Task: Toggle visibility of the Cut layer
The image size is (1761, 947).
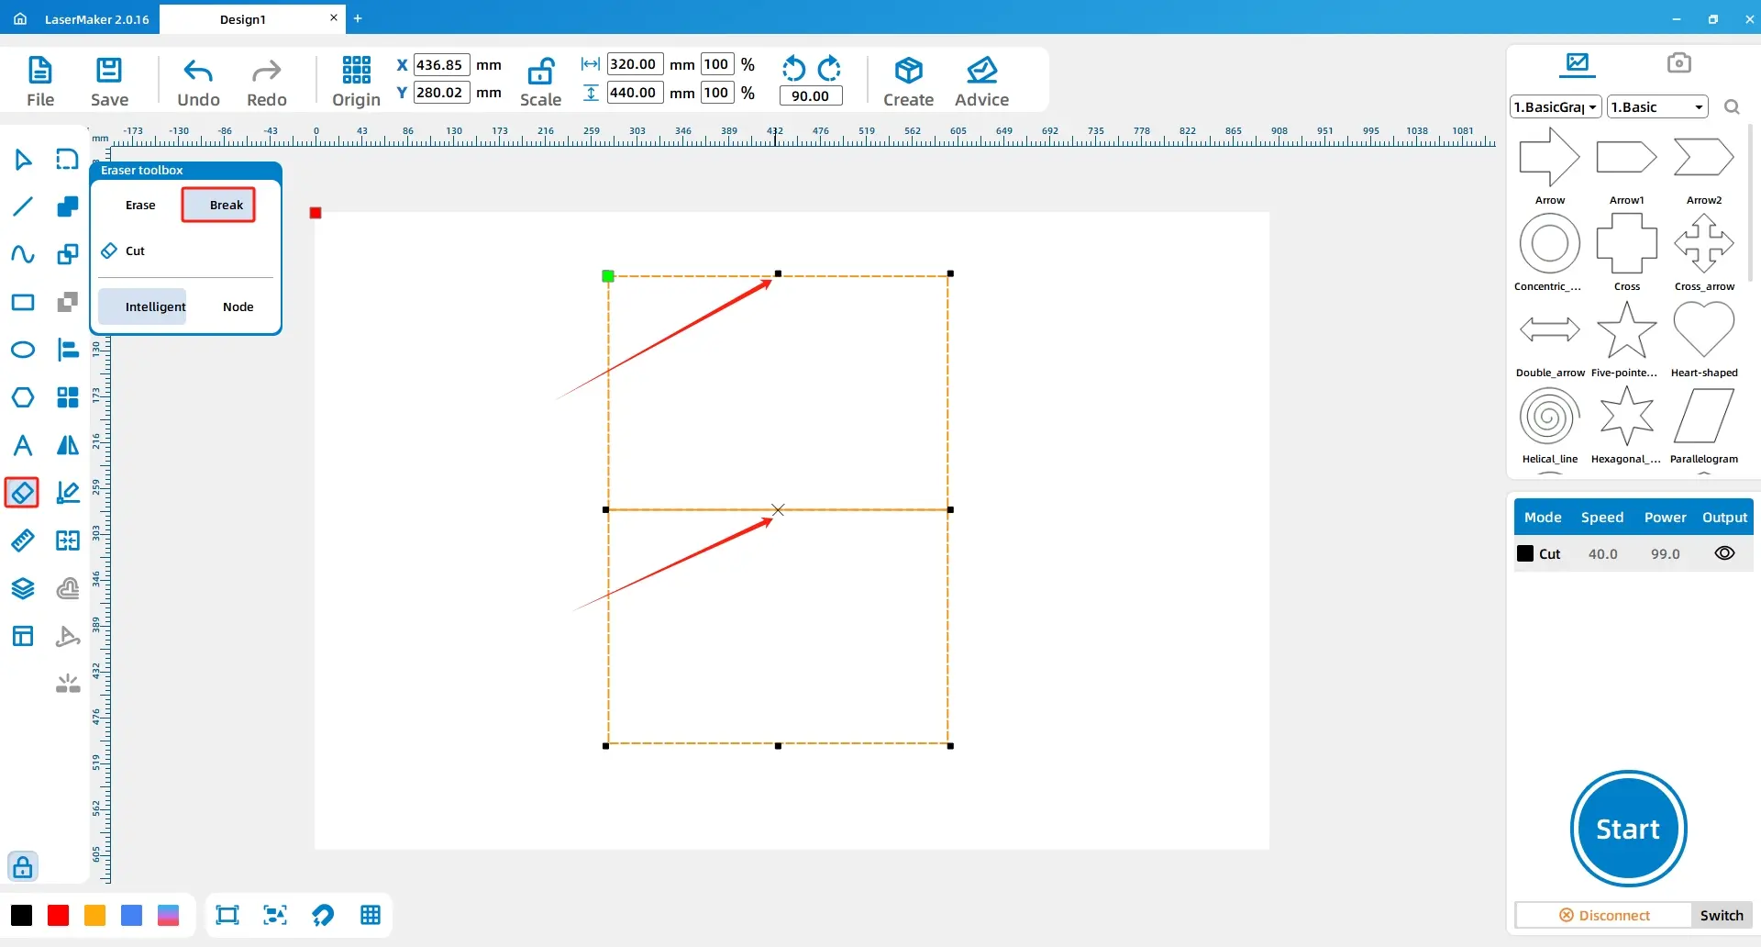Action: click(x=1724, y=553)
